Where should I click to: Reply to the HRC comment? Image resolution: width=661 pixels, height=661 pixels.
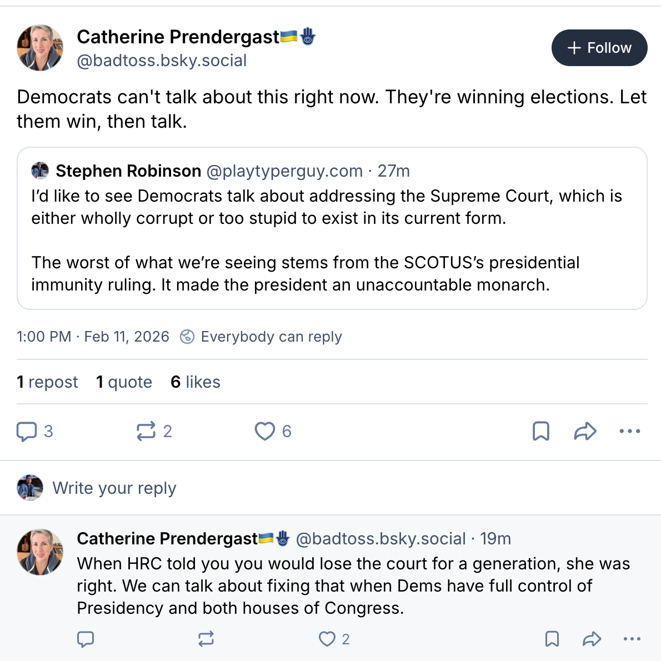[86, 639]
